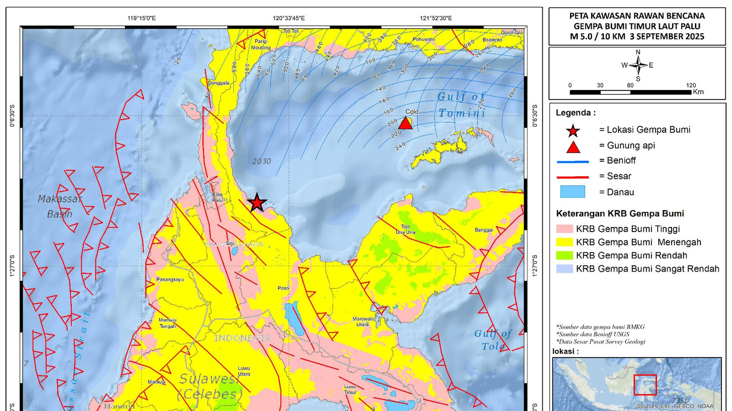Viewport: 732px width, 411px height.
Task: Click the Pohuwato label
Action: (x=424, y=39)
